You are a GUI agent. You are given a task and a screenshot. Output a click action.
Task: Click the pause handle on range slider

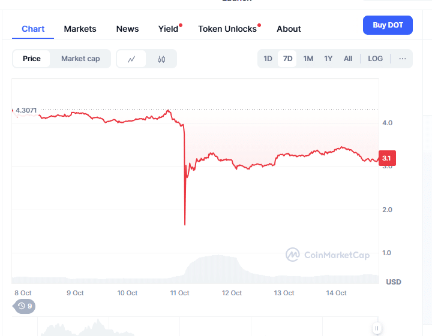(x=377, y=328)
